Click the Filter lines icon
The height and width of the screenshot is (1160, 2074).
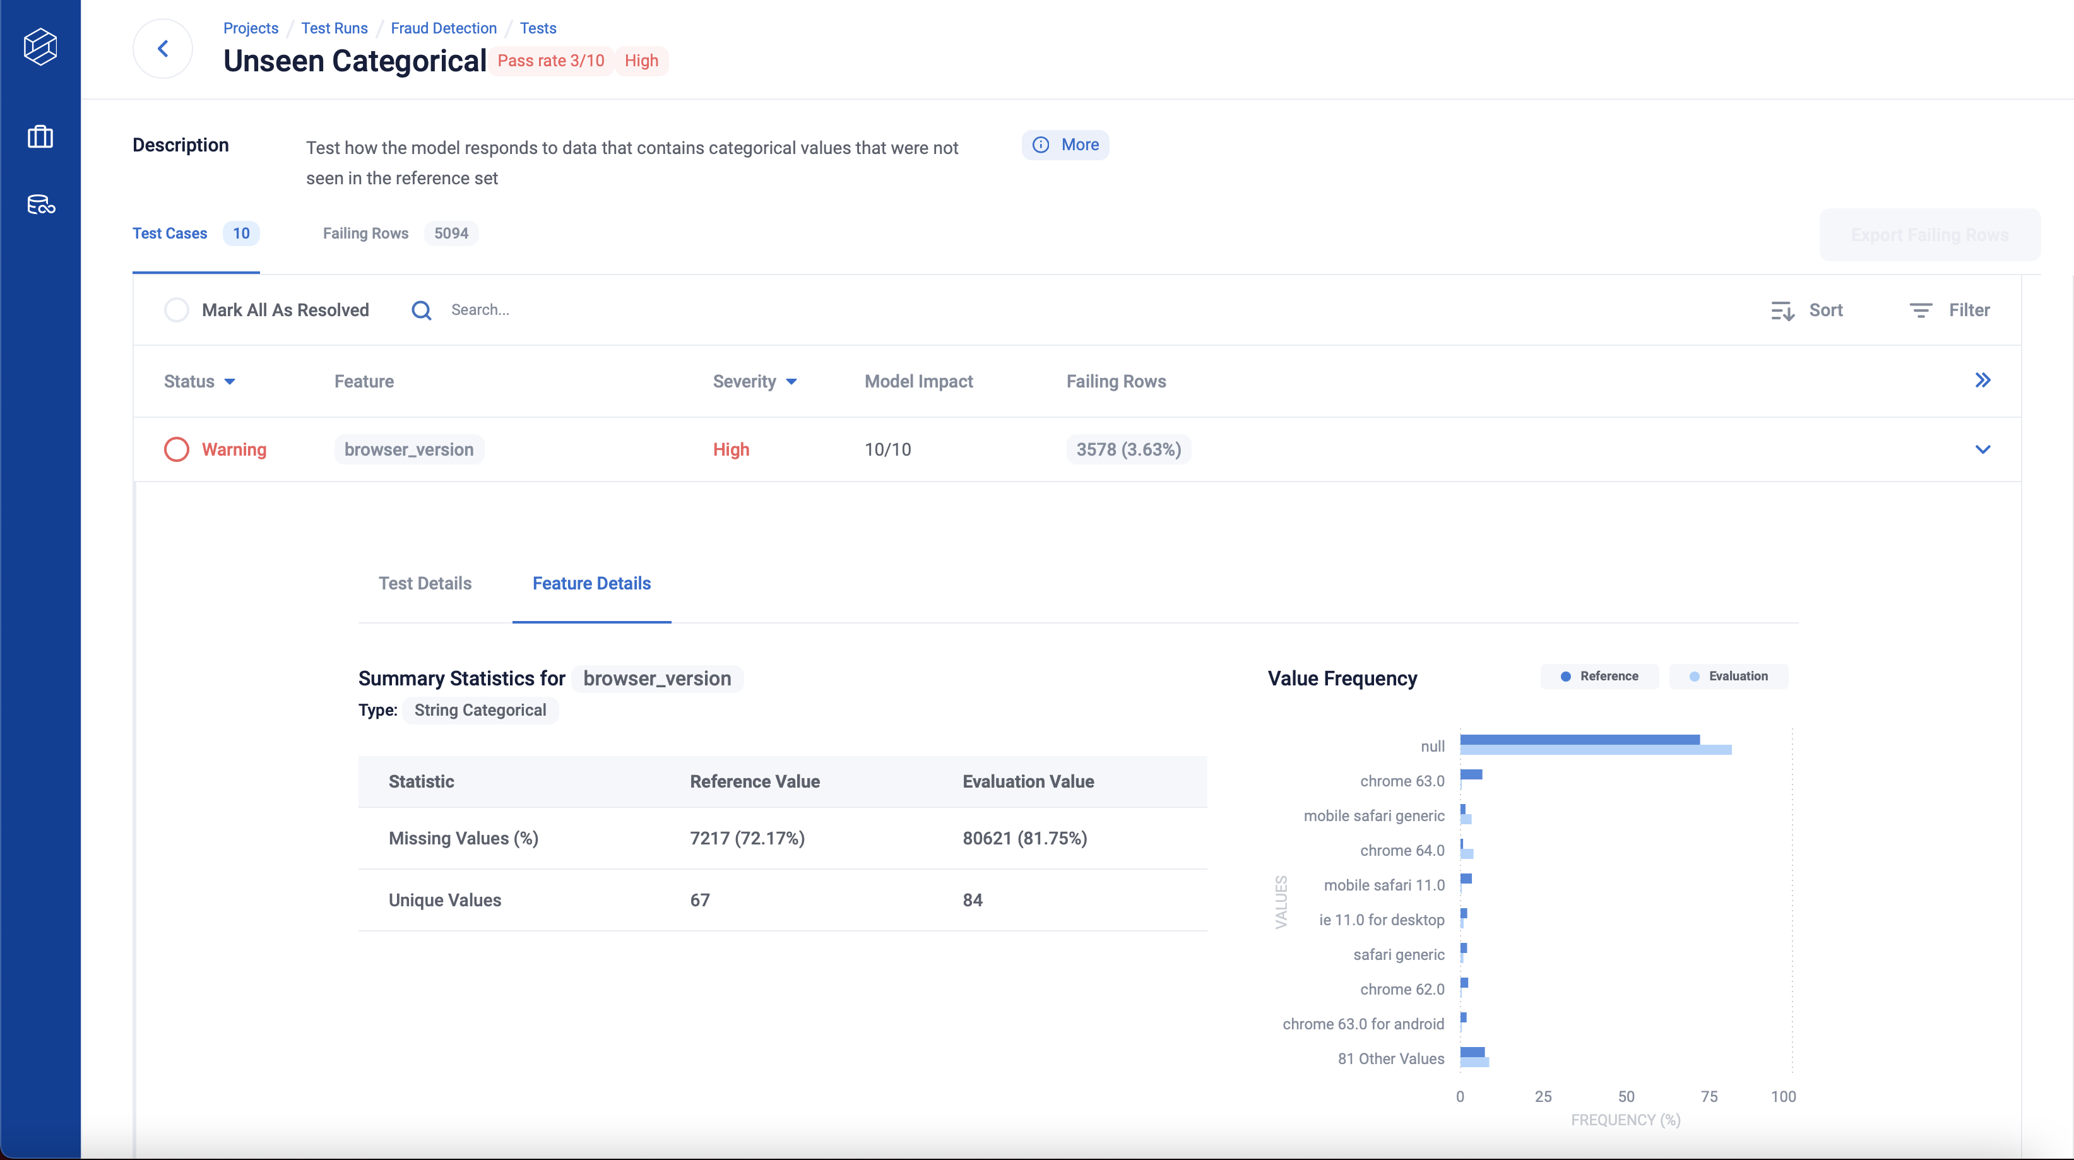point(1921,311)
